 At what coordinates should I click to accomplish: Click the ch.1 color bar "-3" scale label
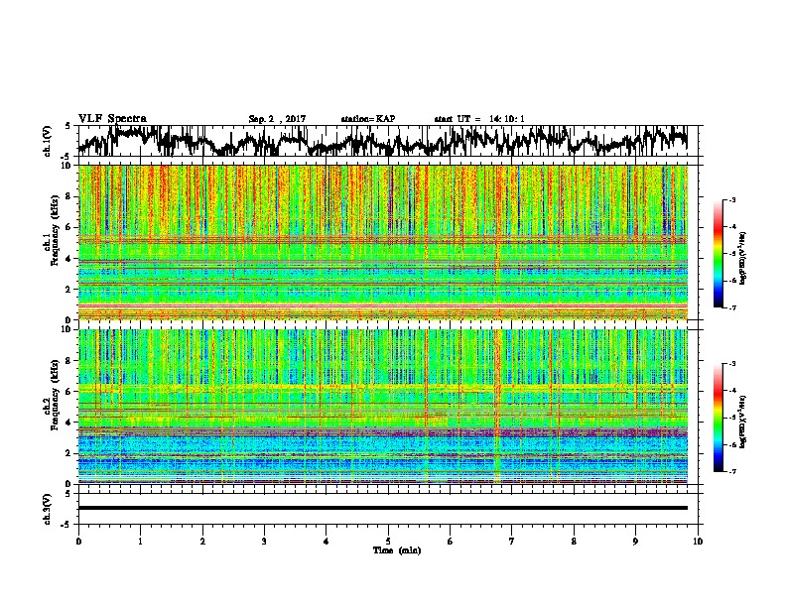coord(732,199)
